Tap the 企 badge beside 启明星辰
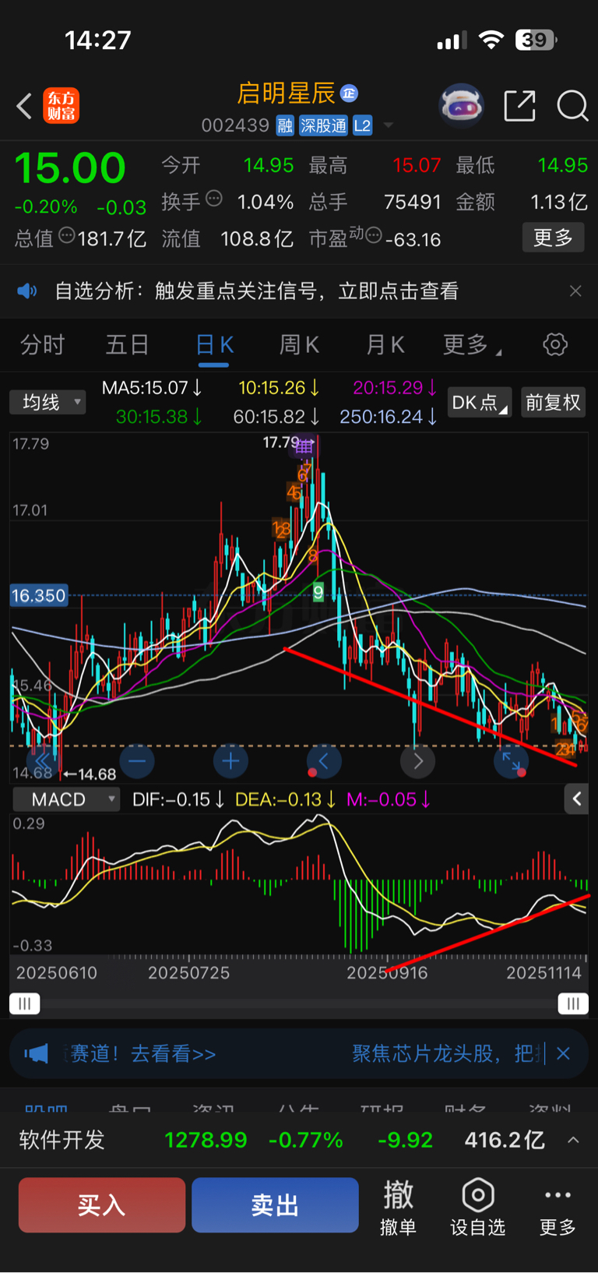Screen dimensions: 598x1273 tap(349, 93)
